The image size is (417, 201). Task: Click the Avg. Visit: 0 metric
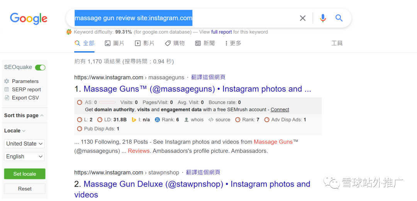(x=191, y=102)
